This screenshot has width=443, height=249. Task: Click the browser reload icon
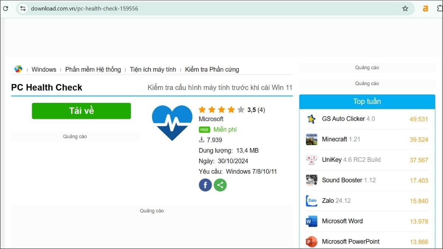(6, 8)
